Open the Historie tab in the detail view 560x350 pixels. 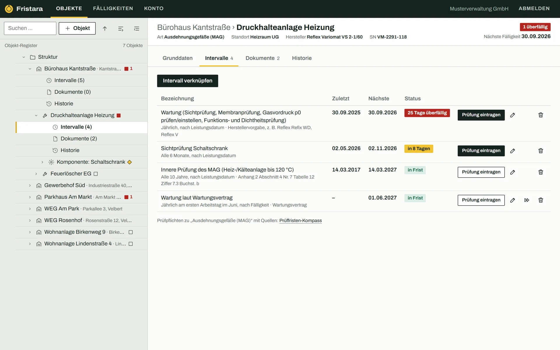point(302,58)
